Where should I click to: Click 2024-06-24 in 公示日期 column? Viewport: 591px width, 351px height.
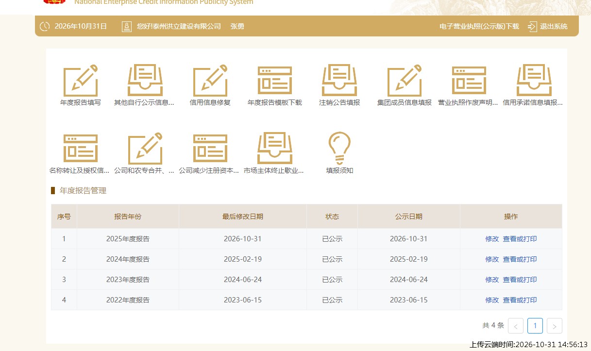tap(409, 280)
